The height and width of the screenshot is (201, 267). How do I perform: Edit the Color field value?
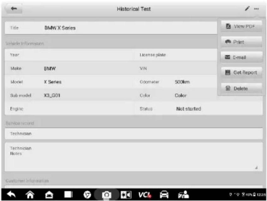[x=181, y=95]
